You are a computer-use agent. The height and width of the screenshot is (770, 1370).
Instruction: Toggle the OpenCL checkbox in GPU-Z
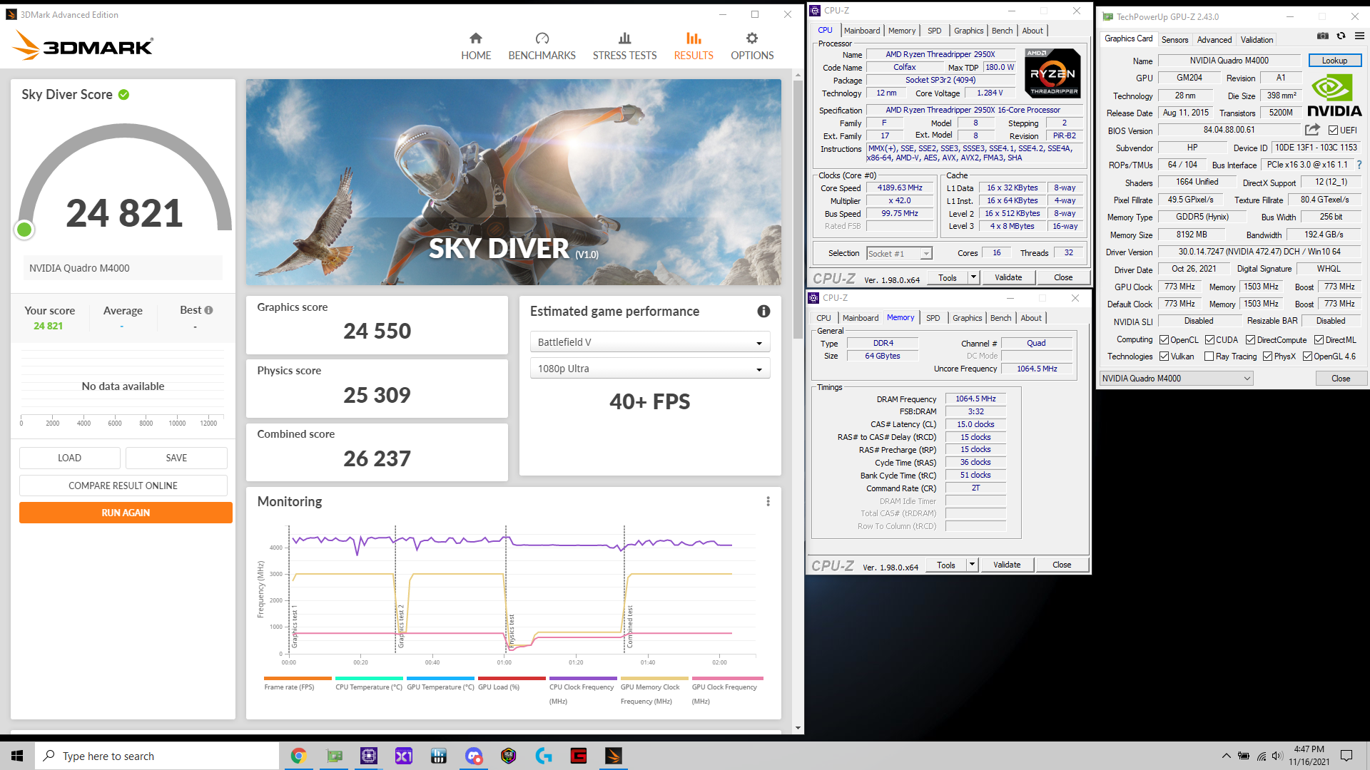click(x=1164, y=340)
